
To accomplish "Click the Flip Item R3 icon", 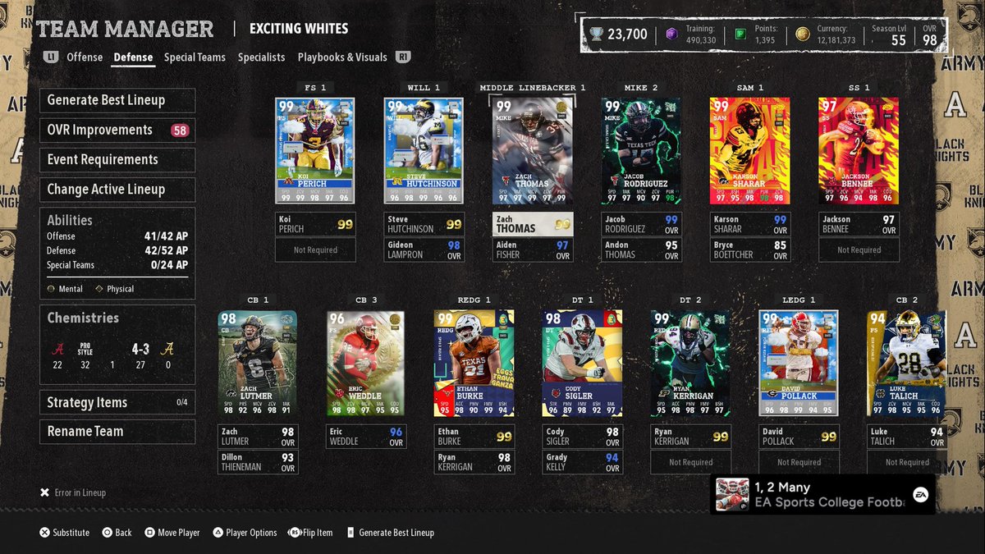I will (x=294, y=533).
